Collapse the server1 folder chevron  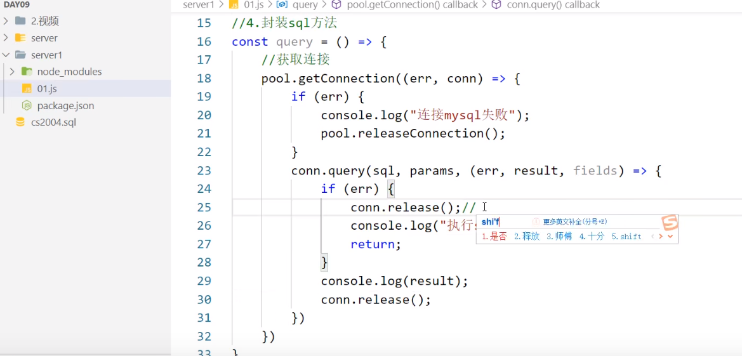tap(6, 55)
